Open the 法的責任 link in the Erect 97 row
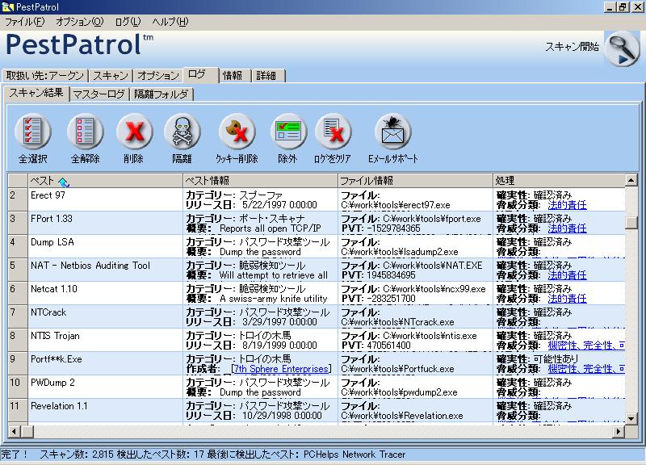Screen dimensions: 646x465 click(567, 205)
